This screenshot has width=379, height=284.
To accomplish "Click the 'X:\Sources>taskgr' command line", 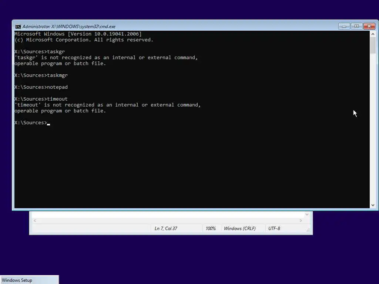I will pos(40,52).
